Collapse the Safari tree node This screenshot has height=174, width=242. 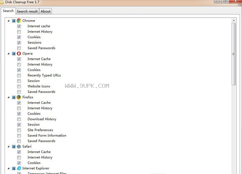click(9, 147)
